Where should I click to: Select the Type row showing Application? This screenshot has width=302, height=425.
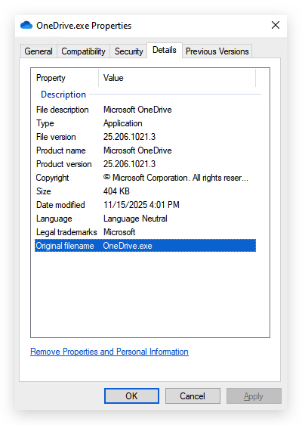(x=145, y=123)
